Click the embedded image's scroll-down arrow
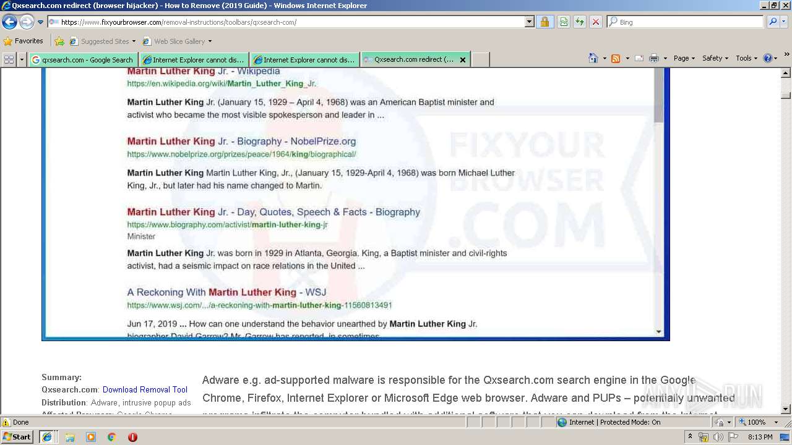792x445 pixels. click(658, 332)
